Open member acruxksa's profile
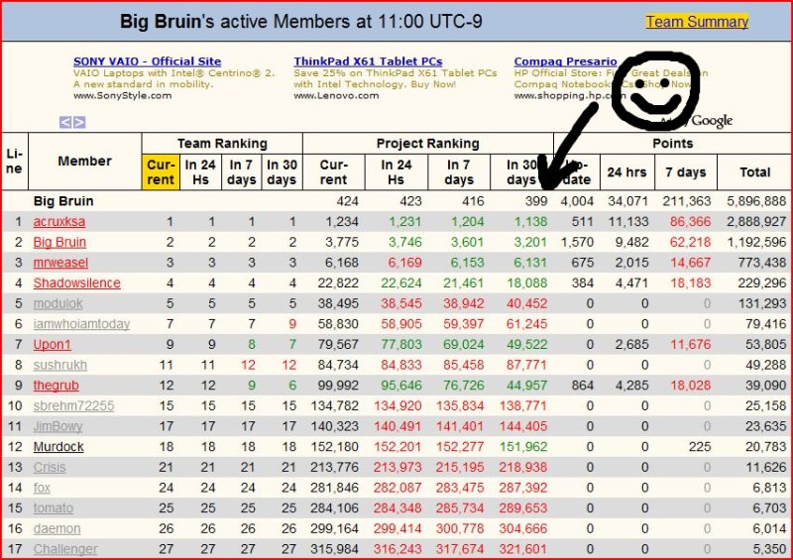Viewport: 793px width, 560px height. tap(59, 221)
